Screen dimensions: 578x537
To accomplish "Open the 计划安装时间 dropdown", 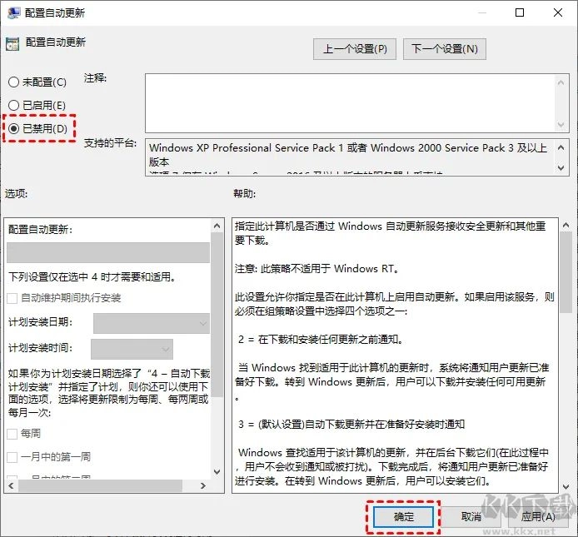I will pos(132,348).
